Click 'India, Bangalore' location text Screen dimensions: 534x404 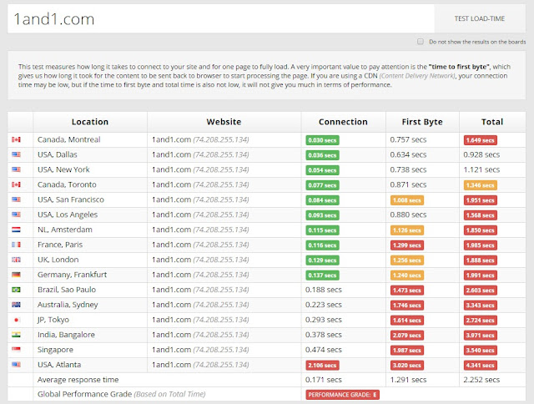tap(66, 335)
